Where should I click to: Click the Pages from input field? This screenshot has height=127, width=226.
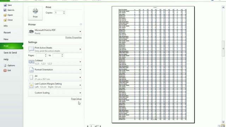[x=41, y=55]
